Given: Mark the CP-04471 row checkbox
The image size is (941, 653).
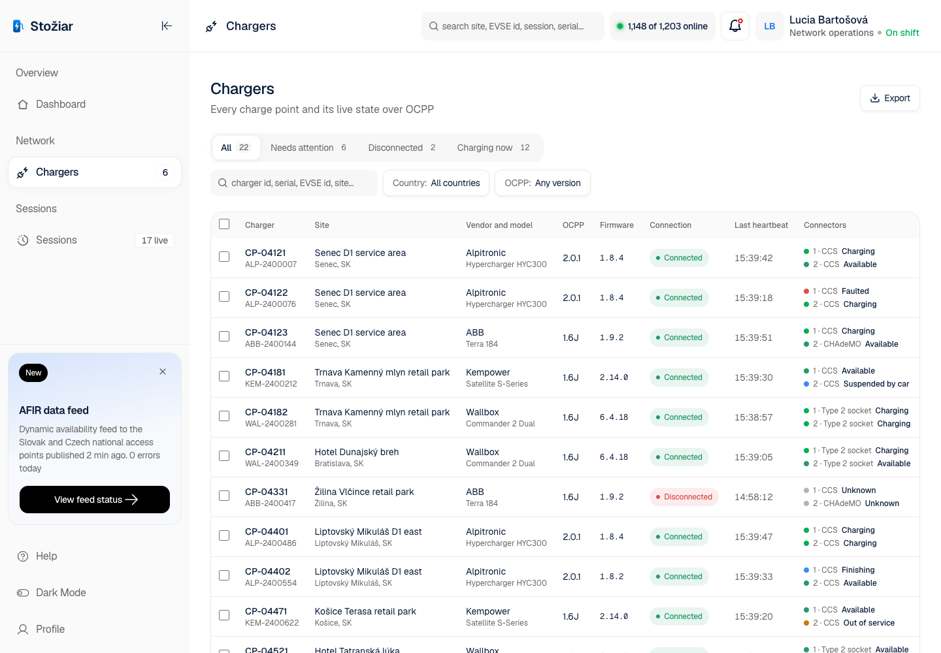Looking at the screenshot, I should pos(224,615).
